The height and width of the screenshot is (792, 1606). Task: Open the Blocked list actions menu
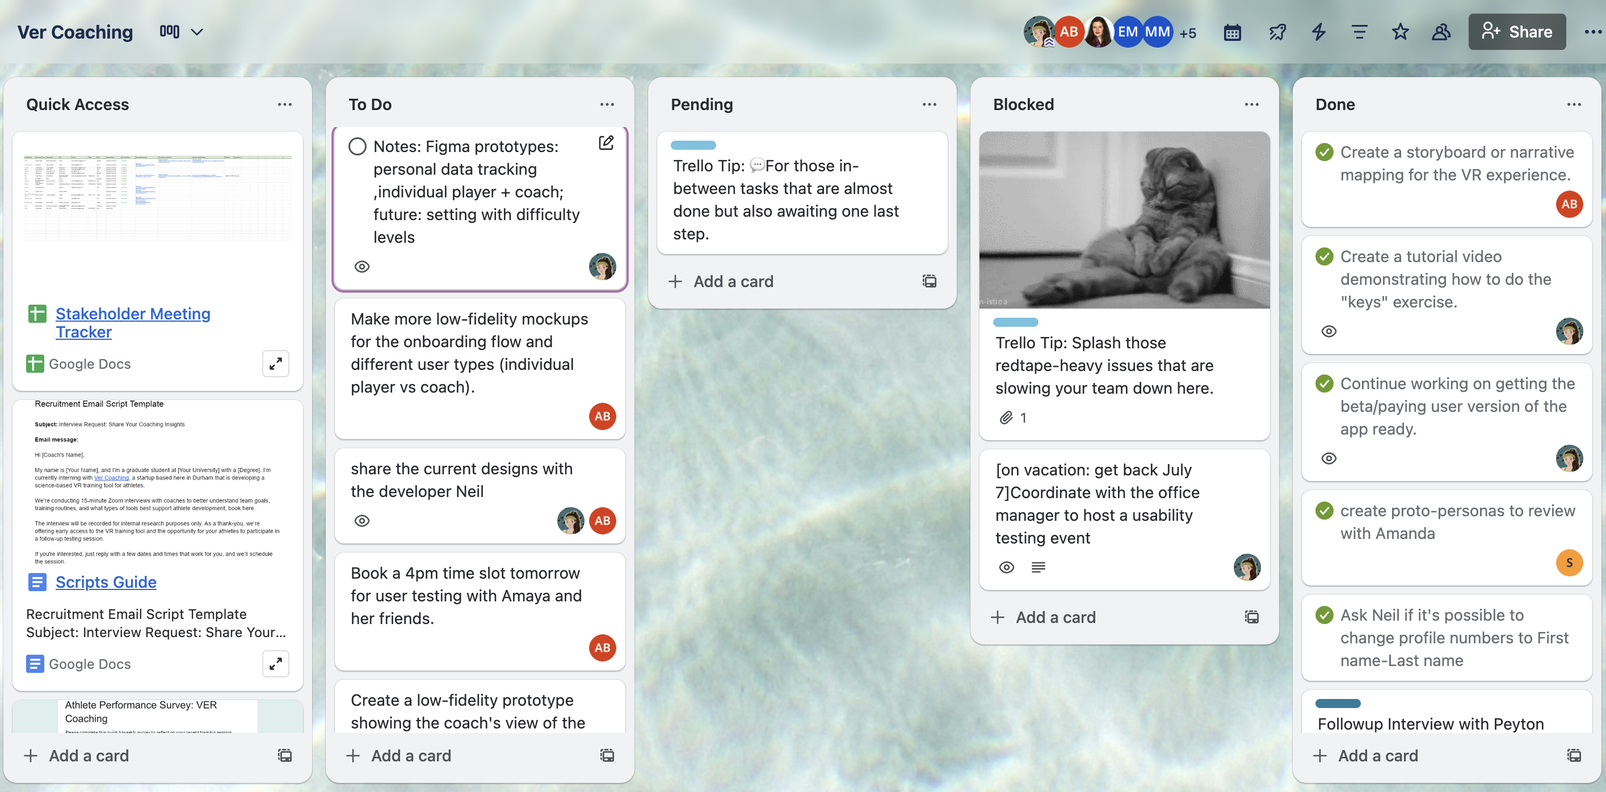coord(1251,105)
